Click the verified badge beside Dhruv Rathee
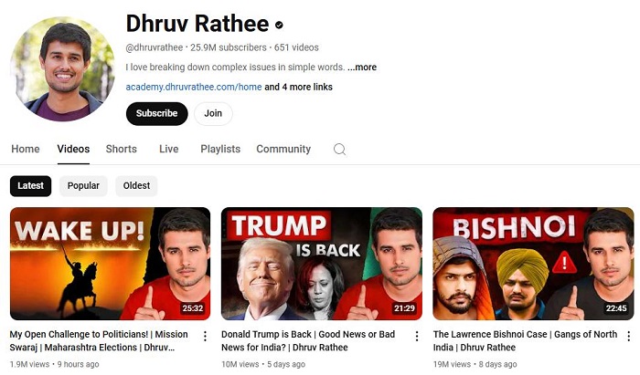The height and width of the screenshot is (375, 640). 279,25
